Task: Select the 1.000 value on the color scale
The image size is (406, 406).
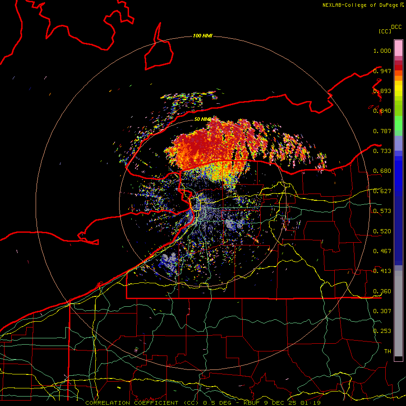Action: point(382,51)
